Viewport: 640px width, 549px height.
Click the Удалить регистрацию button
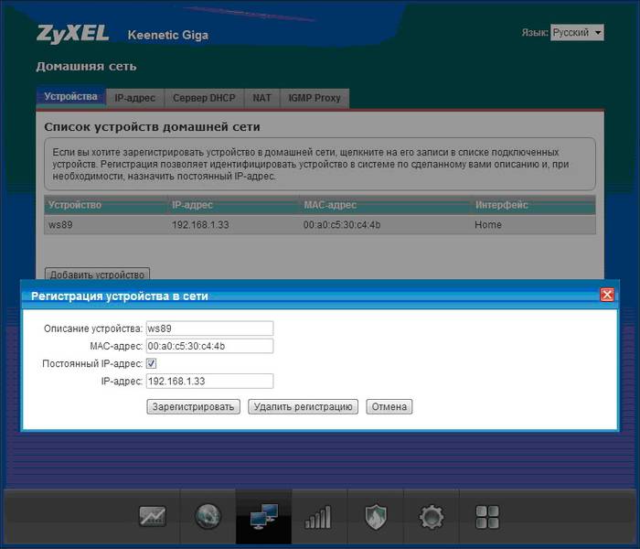[x=304, y=406]
